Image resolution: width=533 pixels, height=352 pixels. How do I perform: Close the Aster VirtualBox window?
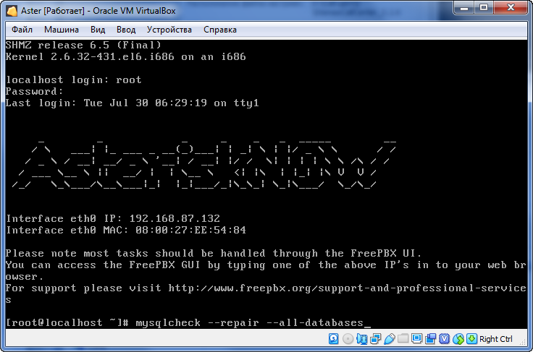point(511,8)
